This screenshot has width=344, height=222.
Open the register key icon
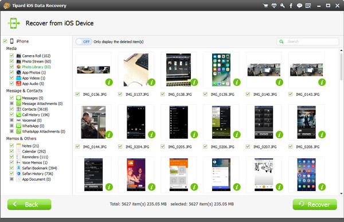point(282,6)
